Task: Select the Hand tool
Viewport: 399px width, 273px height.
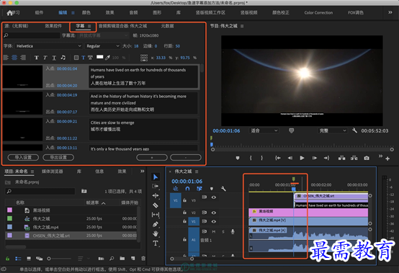Action: (x=156, y=233)
